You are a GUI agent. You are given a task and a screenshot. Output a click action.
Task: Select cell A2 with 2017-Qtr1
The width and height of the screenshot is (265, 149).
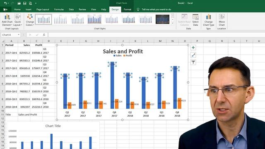click(x=11, y=51)
